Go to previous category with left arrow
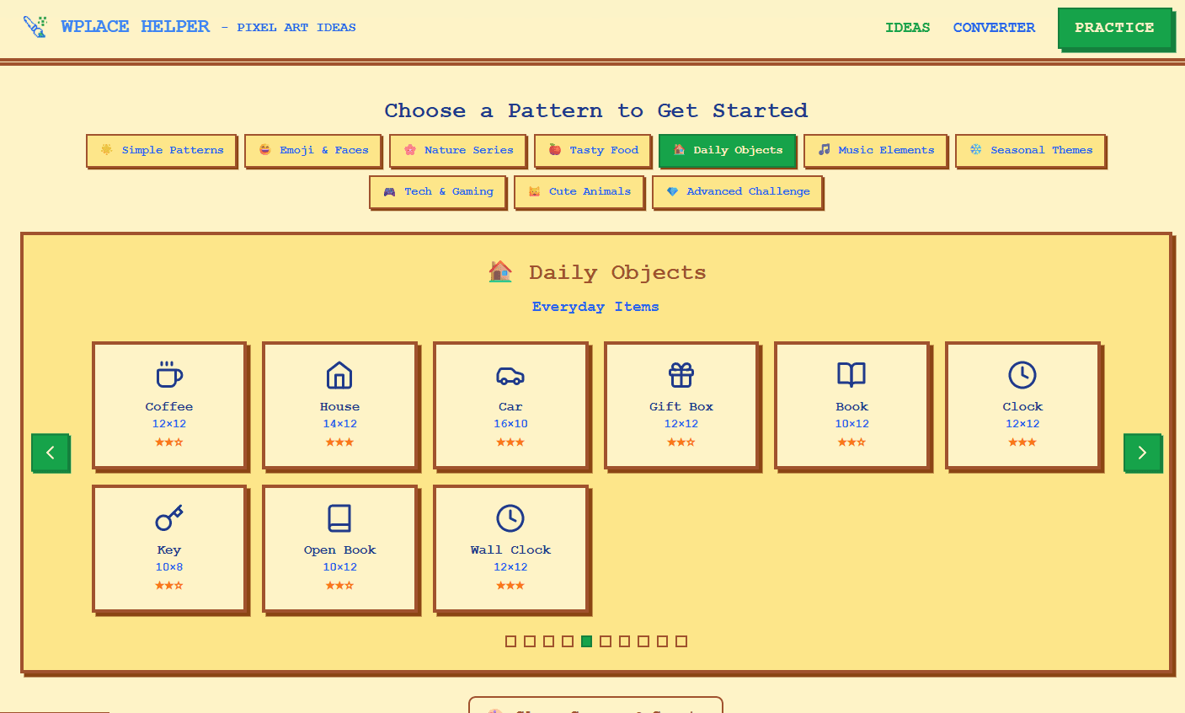 click(x=51, y=453)
